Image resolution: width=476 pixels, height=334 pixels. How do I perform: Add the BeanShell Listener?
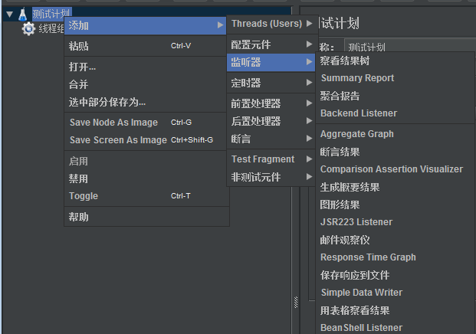tap(396, 328)
